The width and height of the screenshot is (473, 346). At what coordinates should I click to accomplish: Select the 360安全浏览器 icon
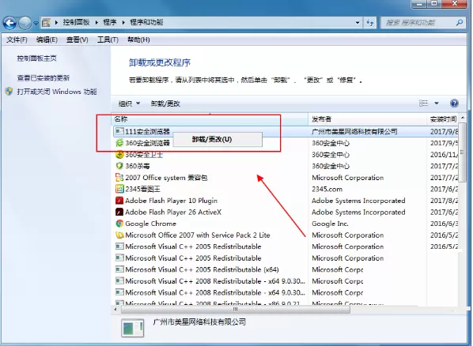[x=119, y=142]
